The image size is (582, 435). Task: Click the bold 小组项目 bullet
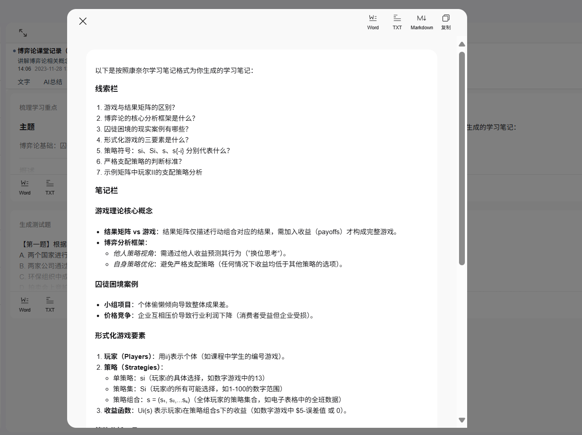(118, 304)
